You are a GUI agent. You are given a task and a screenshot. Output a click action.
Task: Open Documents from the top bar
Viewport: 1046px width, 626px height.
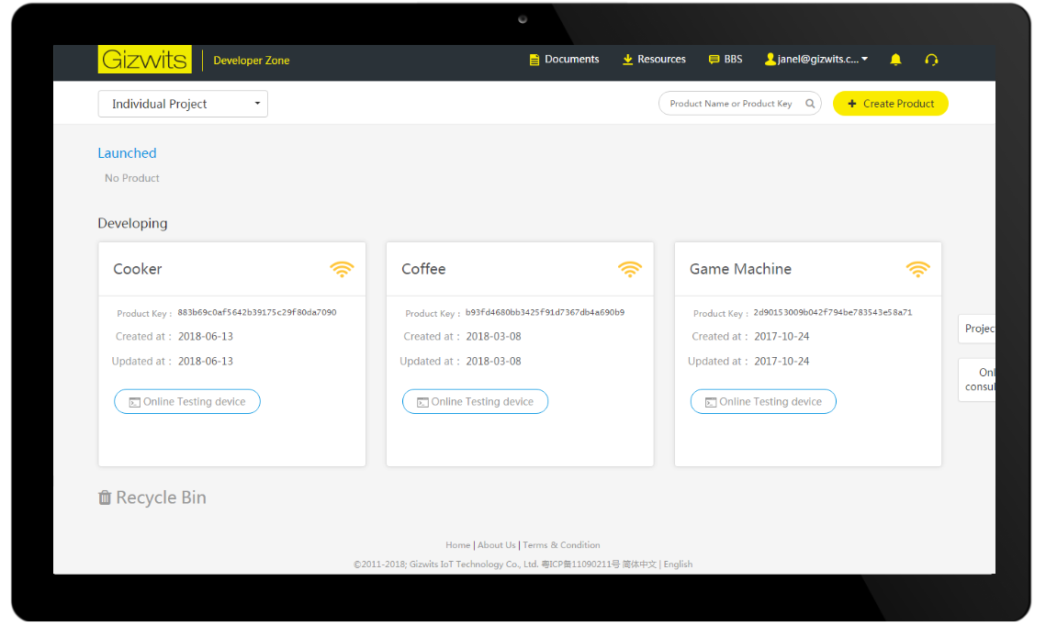point(534,59)
